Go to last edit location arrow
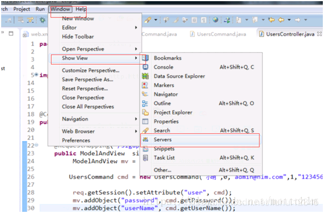Image resolution: width=324 pixels, height=213 pixels. click(272, 20)
